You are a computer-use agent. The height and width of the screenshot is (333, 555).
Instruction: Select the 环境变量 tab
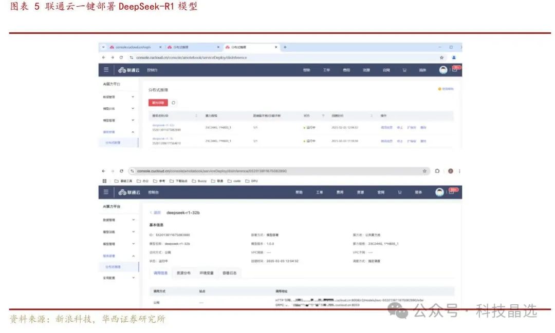[x=206, y=273]
